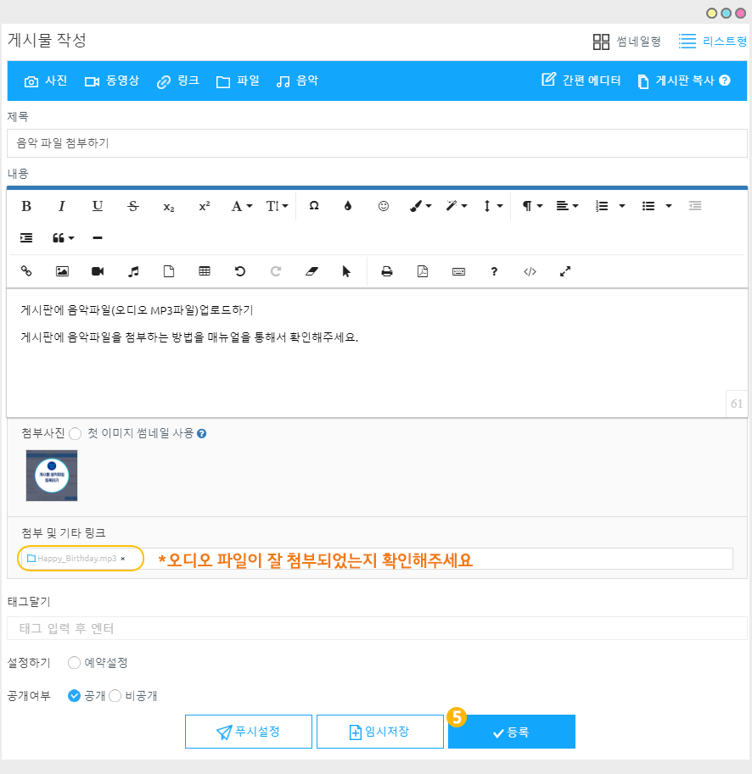
Task: Select the 비공개 visibility option
Action: [115, 696]
